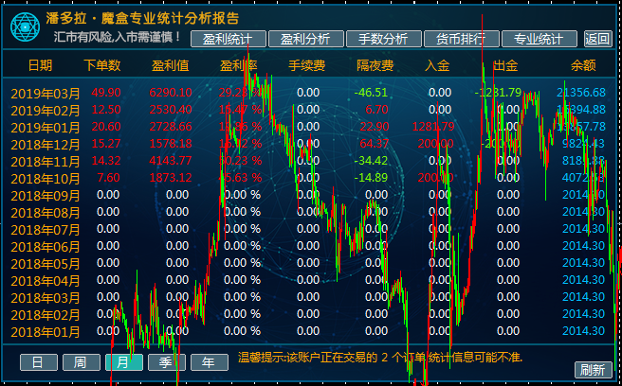Click the 入金 column header
Screen dimensions: 622x386
coord(437,65)
